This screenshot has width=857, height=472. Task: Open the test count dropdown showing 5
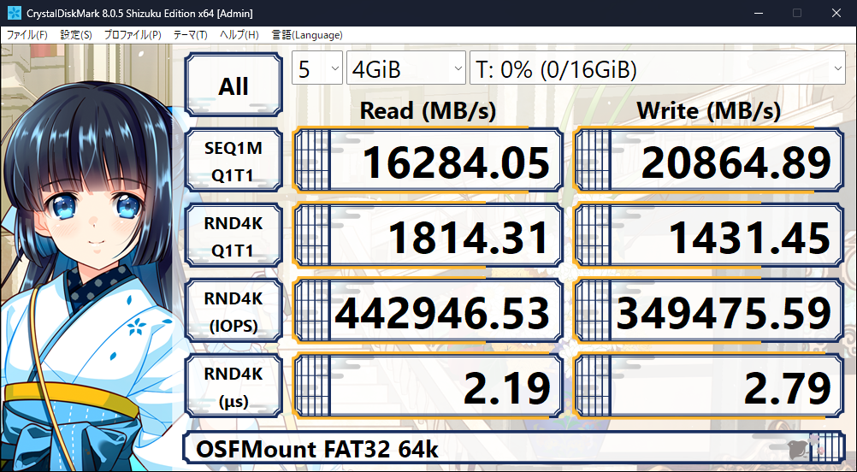(317, 68)
